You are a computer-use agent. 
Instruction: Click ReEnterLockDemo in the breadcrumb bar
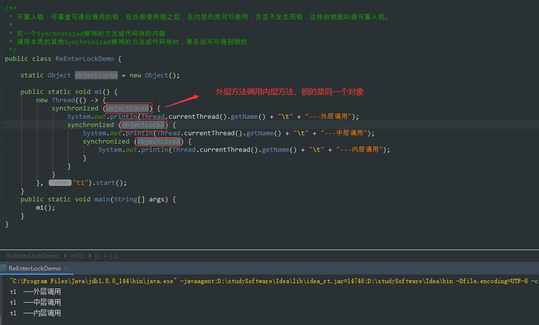click(33, 256)
